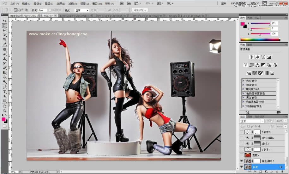289x174 pixels.
Task: Show the 图层 4 layer
Action: coord(242,155)
